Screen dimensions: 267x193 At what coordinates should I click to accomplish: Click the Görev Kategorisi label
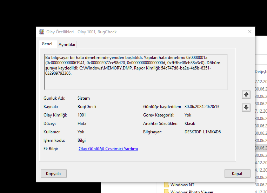[159, 115]
